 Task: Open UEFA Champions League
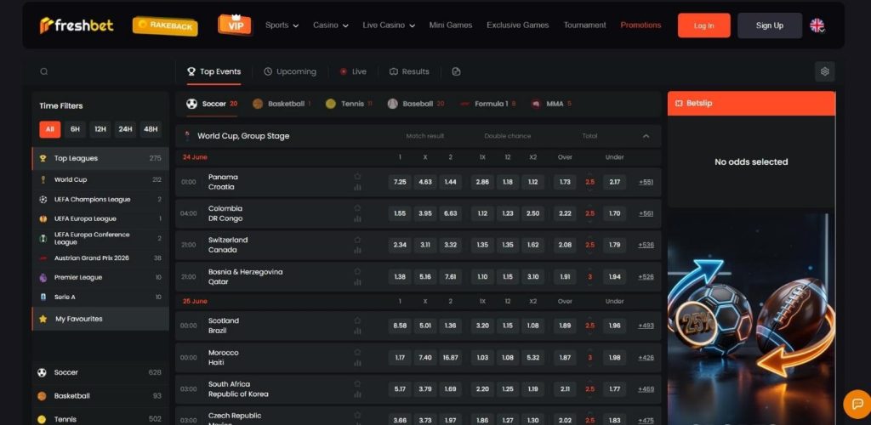tap(100, 199)
